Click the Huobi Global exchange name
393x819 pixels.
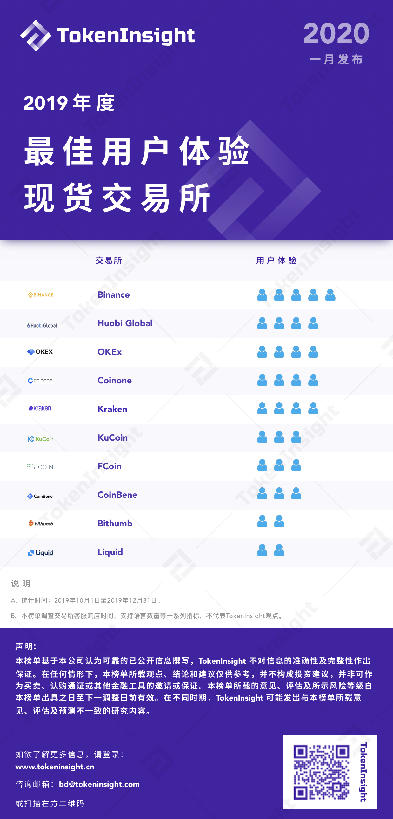pyautogui.click(x=125, y=323)
